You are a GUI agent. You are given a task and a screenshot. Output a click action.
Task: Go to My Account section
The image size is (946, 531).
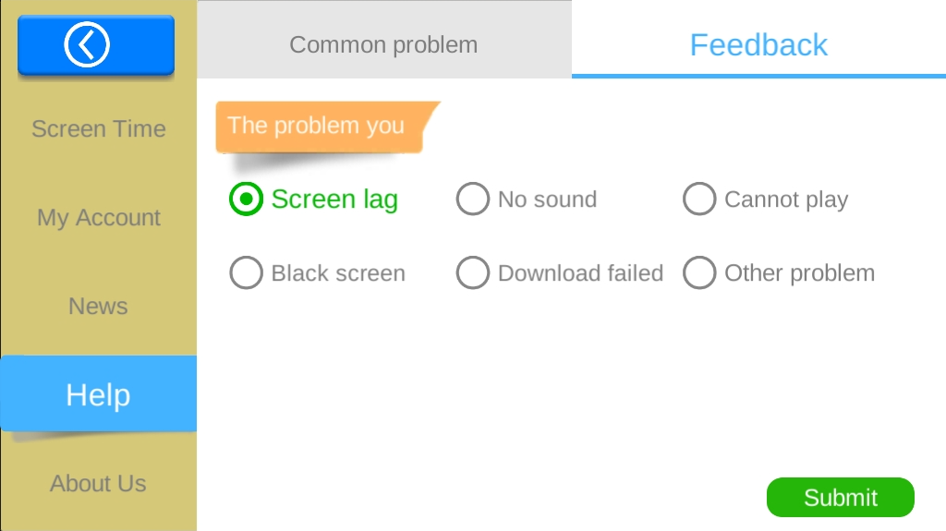[98, 217]
